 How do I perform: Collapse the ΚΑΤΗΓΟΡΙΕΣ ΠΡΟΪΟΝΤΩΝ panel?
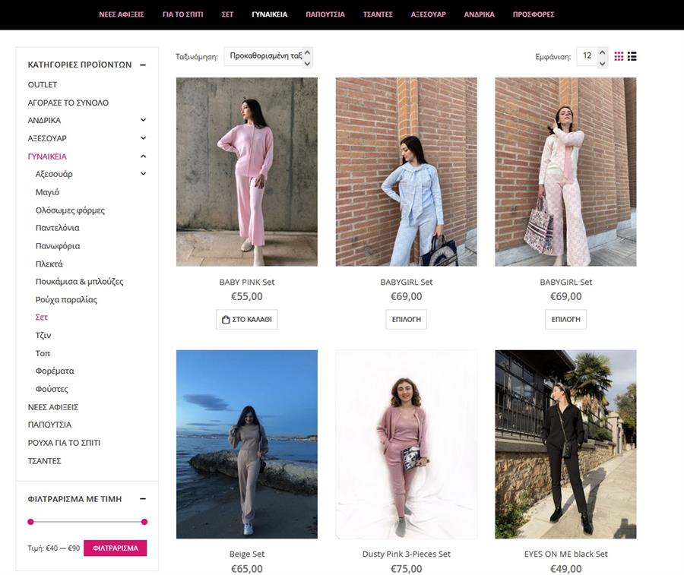click(143, 65)
